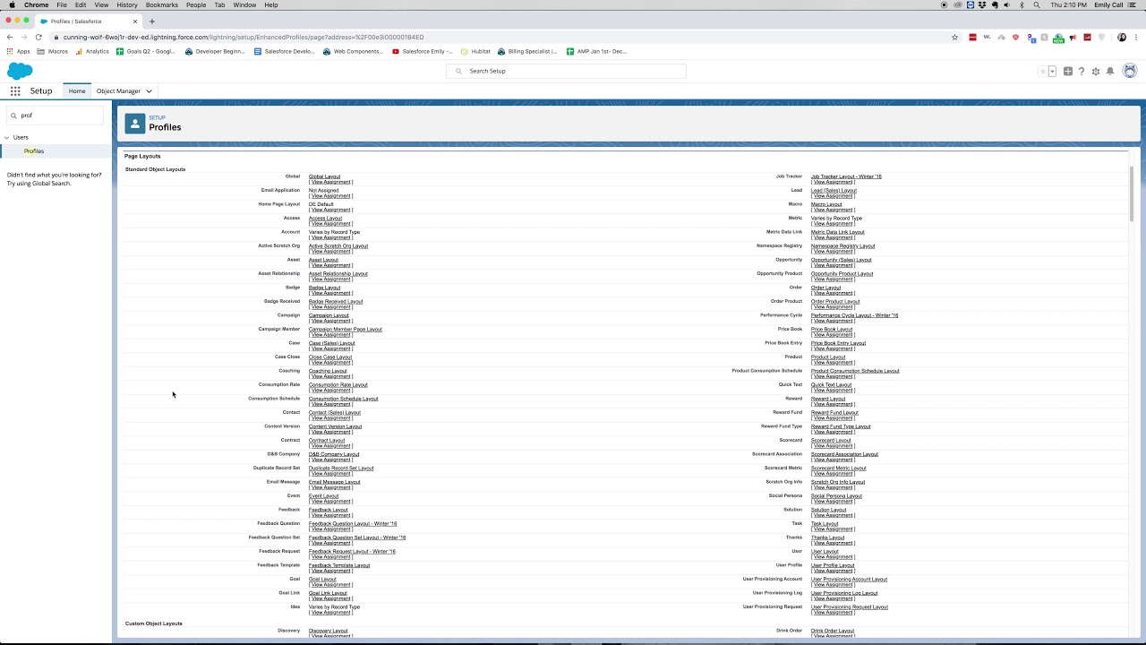
Task: Click the Search Setup field
Action: tap(567, 71)
